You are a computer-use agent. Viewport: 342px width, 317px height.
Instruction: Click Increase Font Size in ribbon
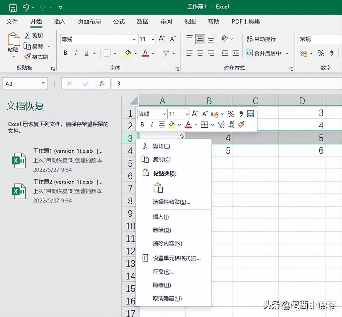coord(162,39)
